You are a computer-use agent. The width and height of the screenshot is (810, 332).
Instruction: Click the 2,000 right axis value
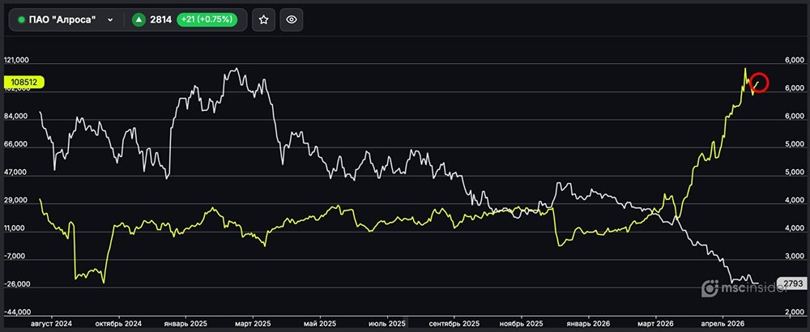pos(793,313)
